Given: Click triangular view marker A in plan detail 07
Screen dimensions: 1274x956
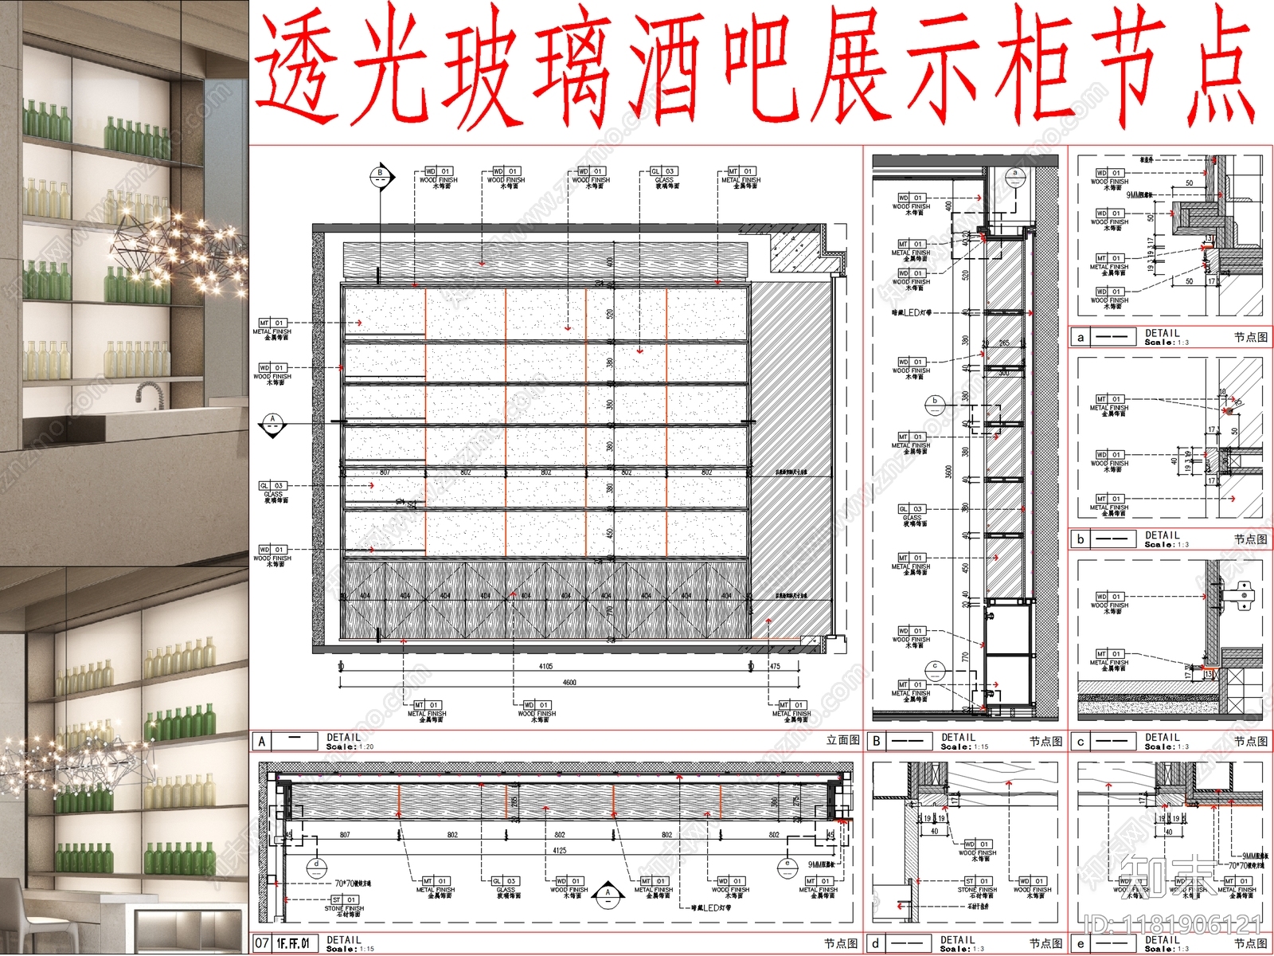Looking at the screenshot, I should pos(608,894).
